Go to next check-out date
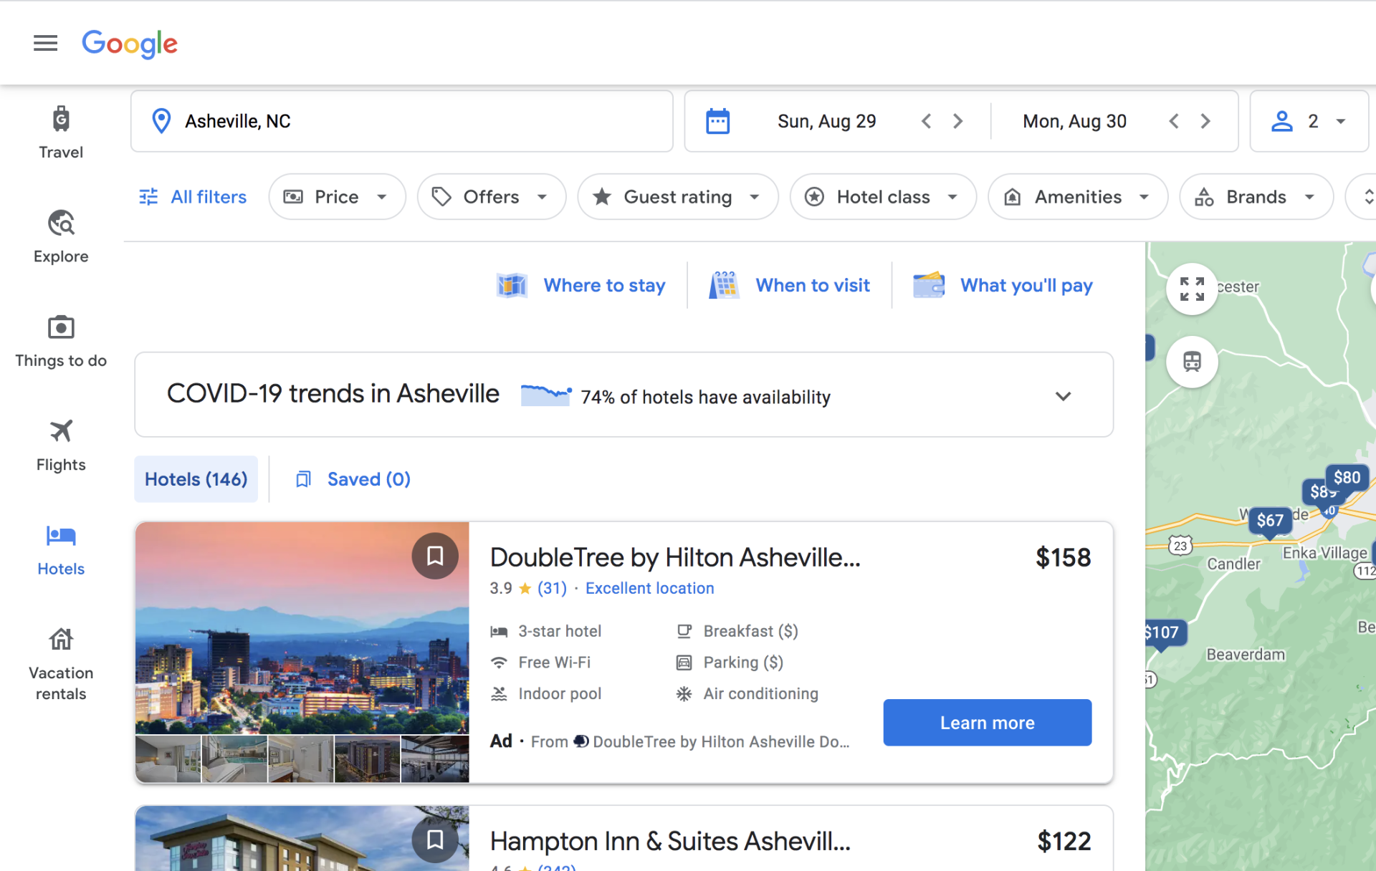Screen dimensions: 1376x871 tap(1205, 121)
